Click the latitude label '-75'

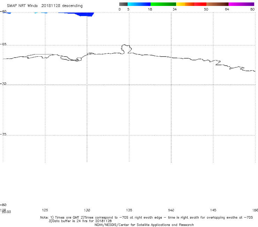pyautogui.click(x=3, y=134)
